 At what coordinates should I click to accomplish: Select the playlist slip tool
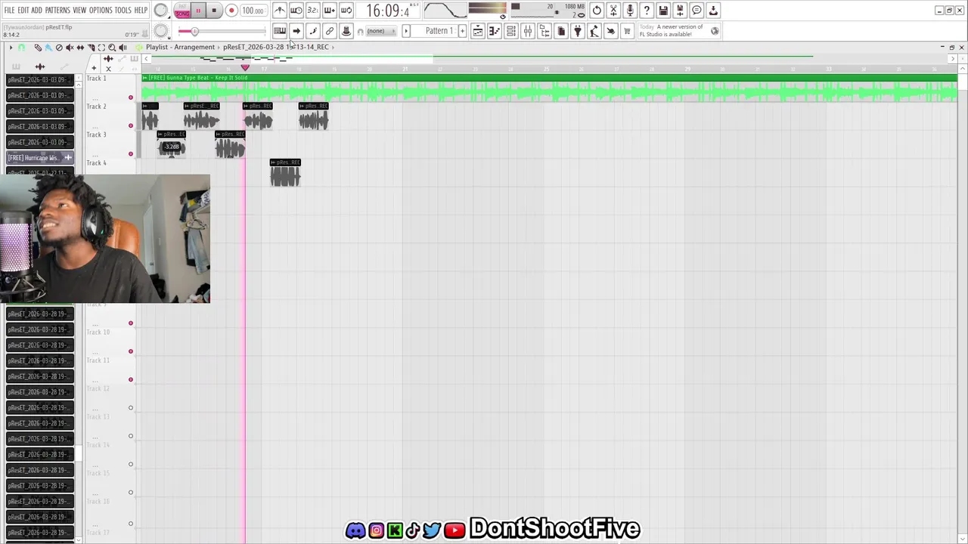(x=80, y=48)
